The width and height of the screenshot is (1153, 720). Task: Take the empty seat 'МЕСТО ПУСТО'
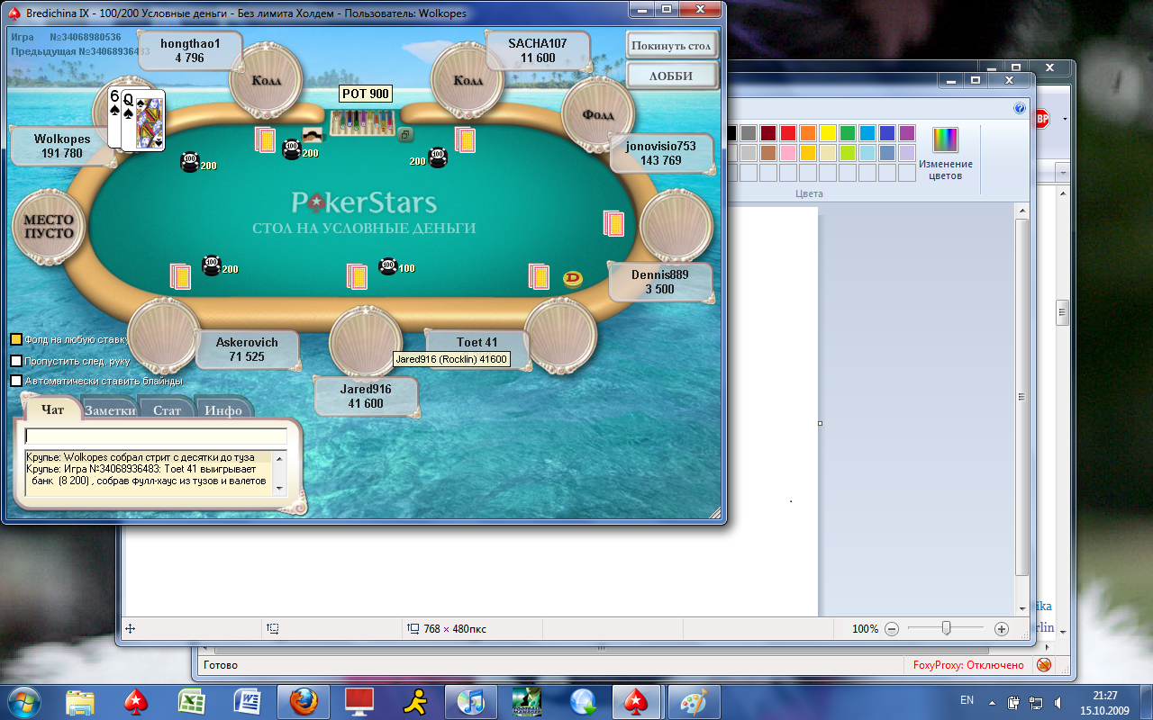click(x=49, y=226)
